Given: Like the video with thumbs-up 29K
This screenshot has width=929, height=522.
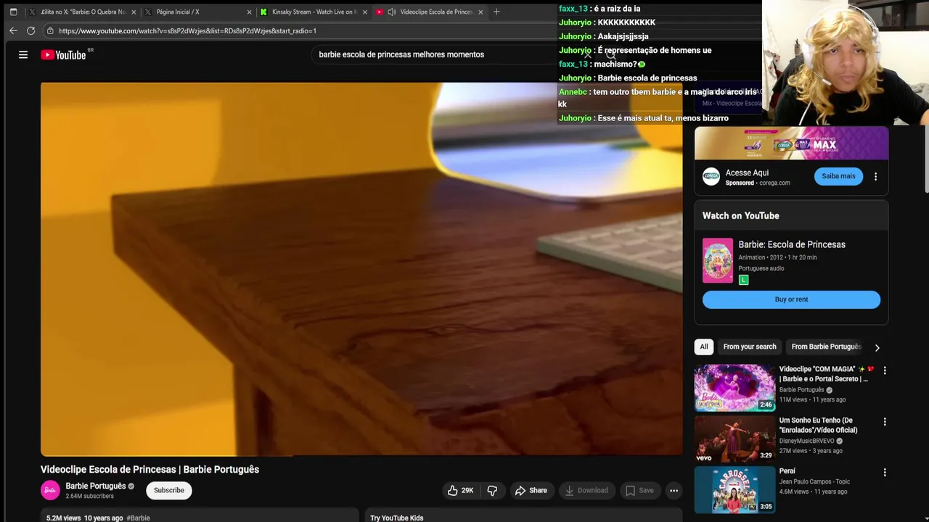Looking at the screenshot, I should 460,490.
